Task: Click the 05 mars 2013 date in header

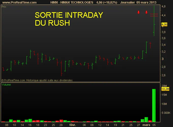Action: (x=146, y=3)
